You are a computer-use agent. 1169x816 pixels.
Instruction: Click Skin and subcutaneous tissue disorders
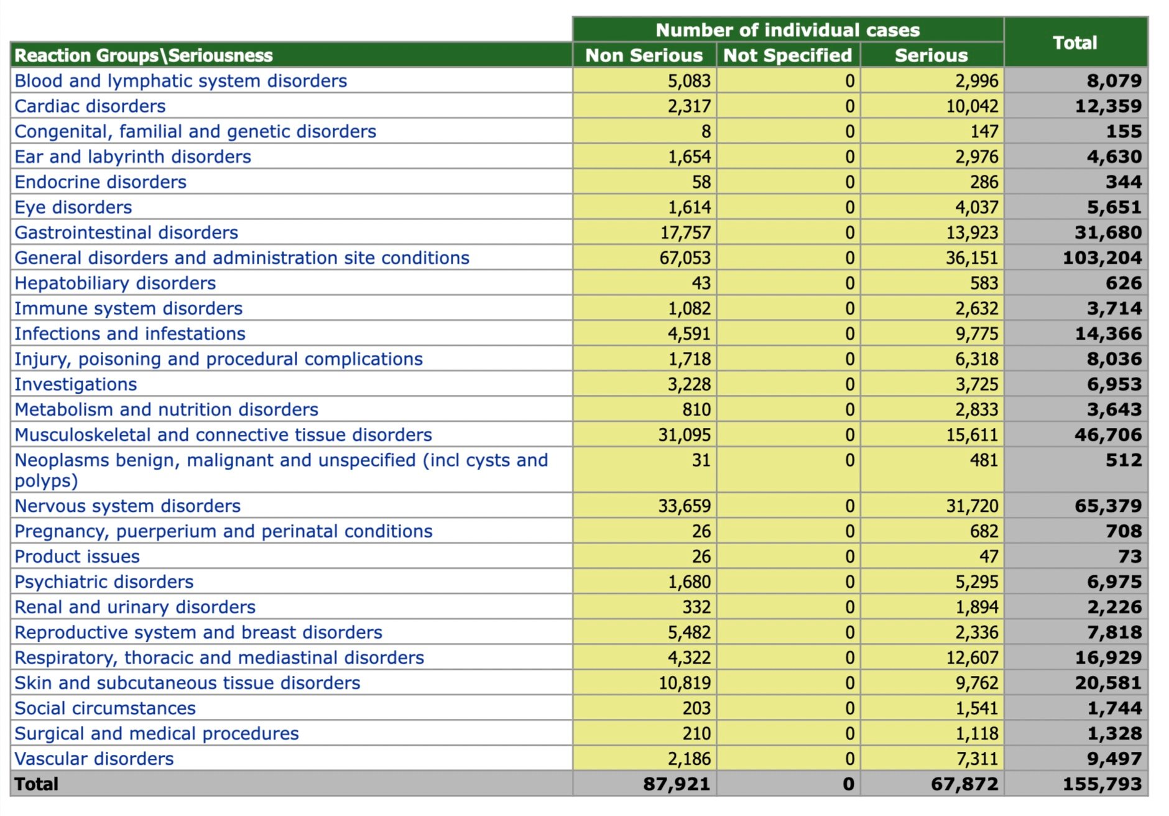tap(187, 683)
